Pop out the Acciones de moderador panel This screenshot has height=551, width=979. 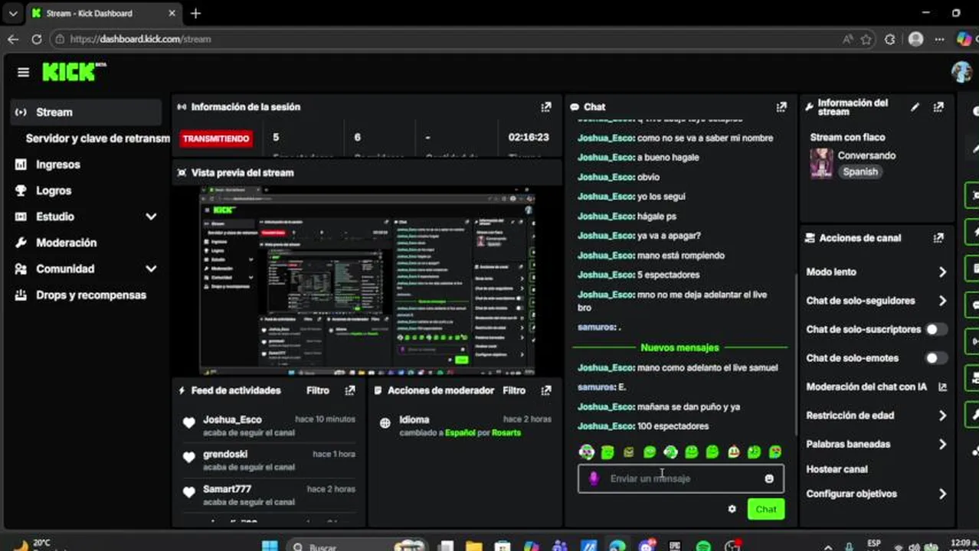click(x=546, y=390)
